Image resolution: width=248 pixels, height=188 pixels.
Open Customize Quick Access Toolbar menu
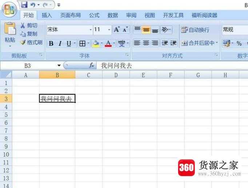point(59,5)
